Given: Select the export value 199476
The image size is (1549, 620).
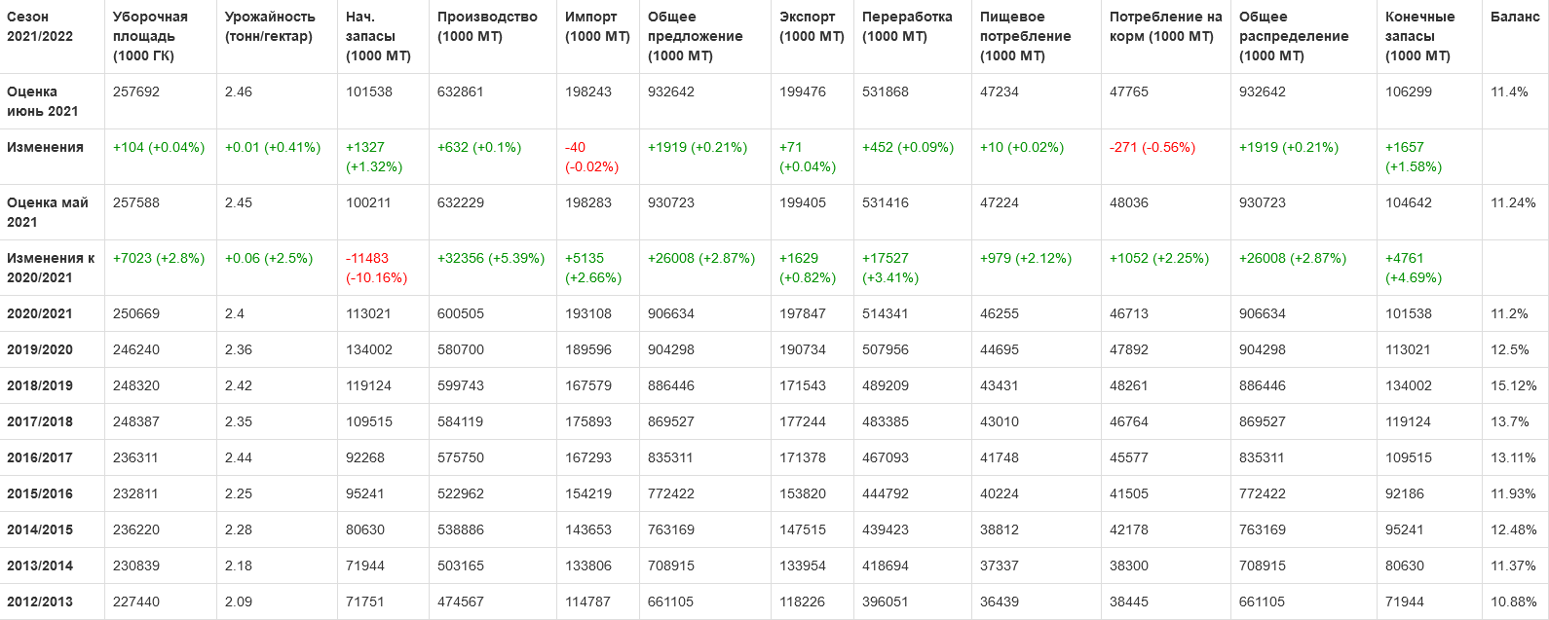Looking at the screenshot, I should 802,91.
